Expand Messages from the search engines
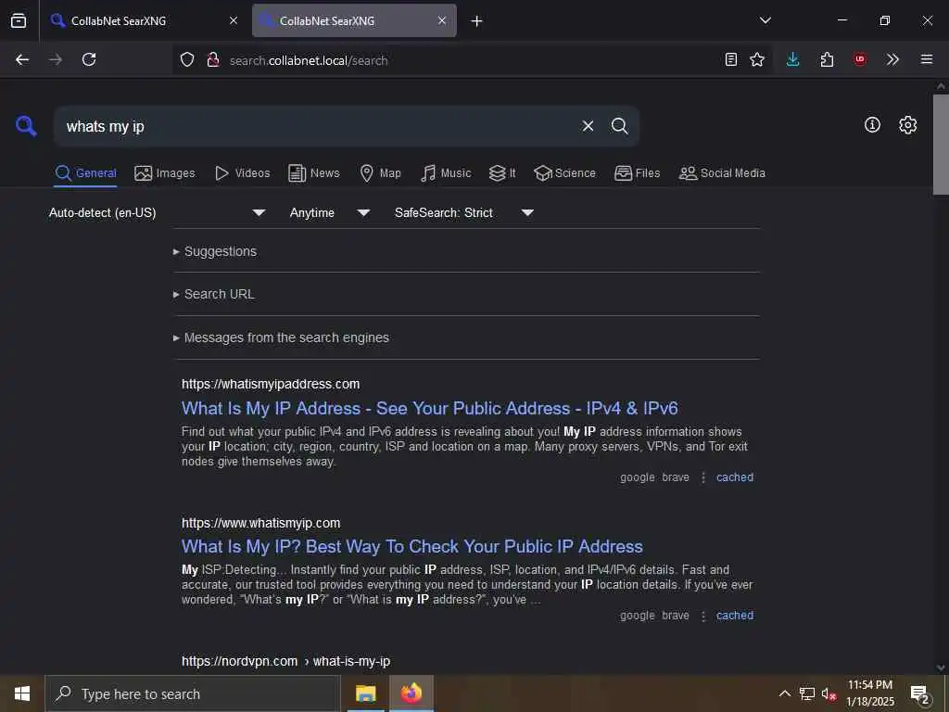The height and width of the screenshot is (712, 949). point(281,337)
